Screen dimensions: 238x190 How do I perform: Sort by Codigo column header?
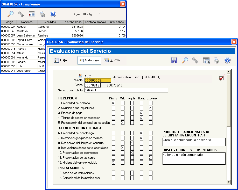(9, 22)
